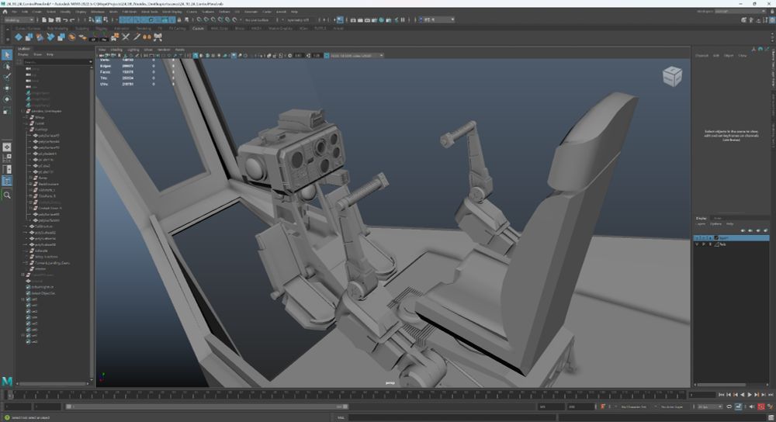Click the Save Scene disk icon
776x422 pixels.
tap(58, 20)
